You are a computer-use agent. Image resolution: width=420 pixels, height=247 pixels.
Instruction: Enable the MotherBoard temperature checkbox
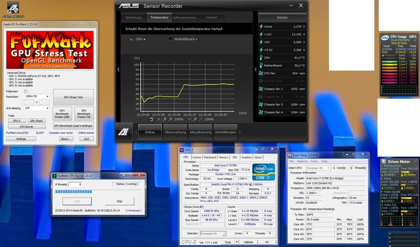(x=170, y=39)
